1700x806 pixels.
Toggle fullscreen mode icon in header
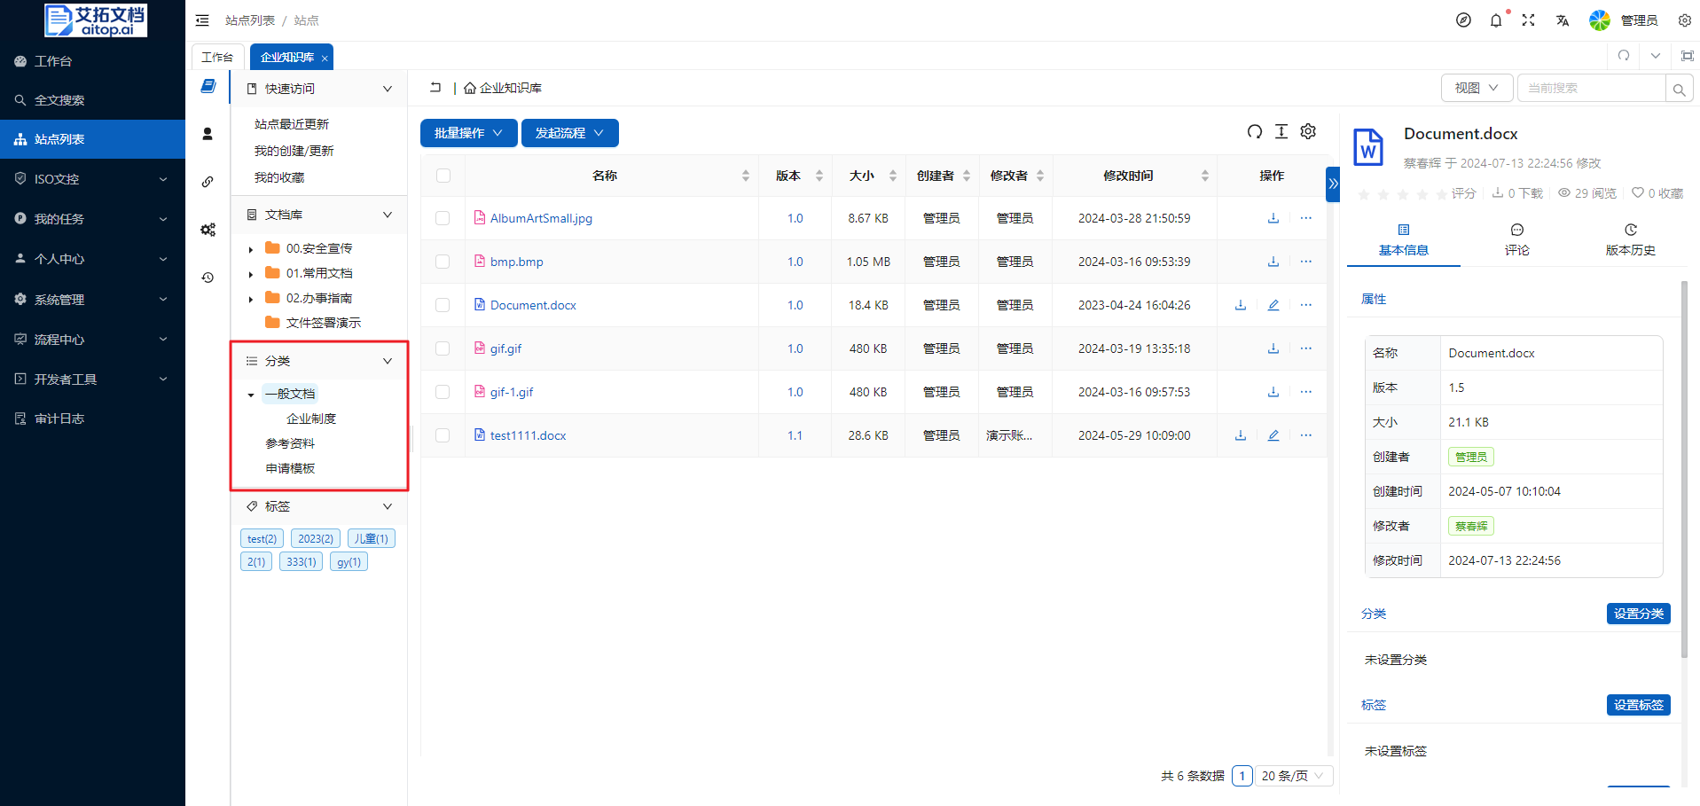[x=1528, y=20]
